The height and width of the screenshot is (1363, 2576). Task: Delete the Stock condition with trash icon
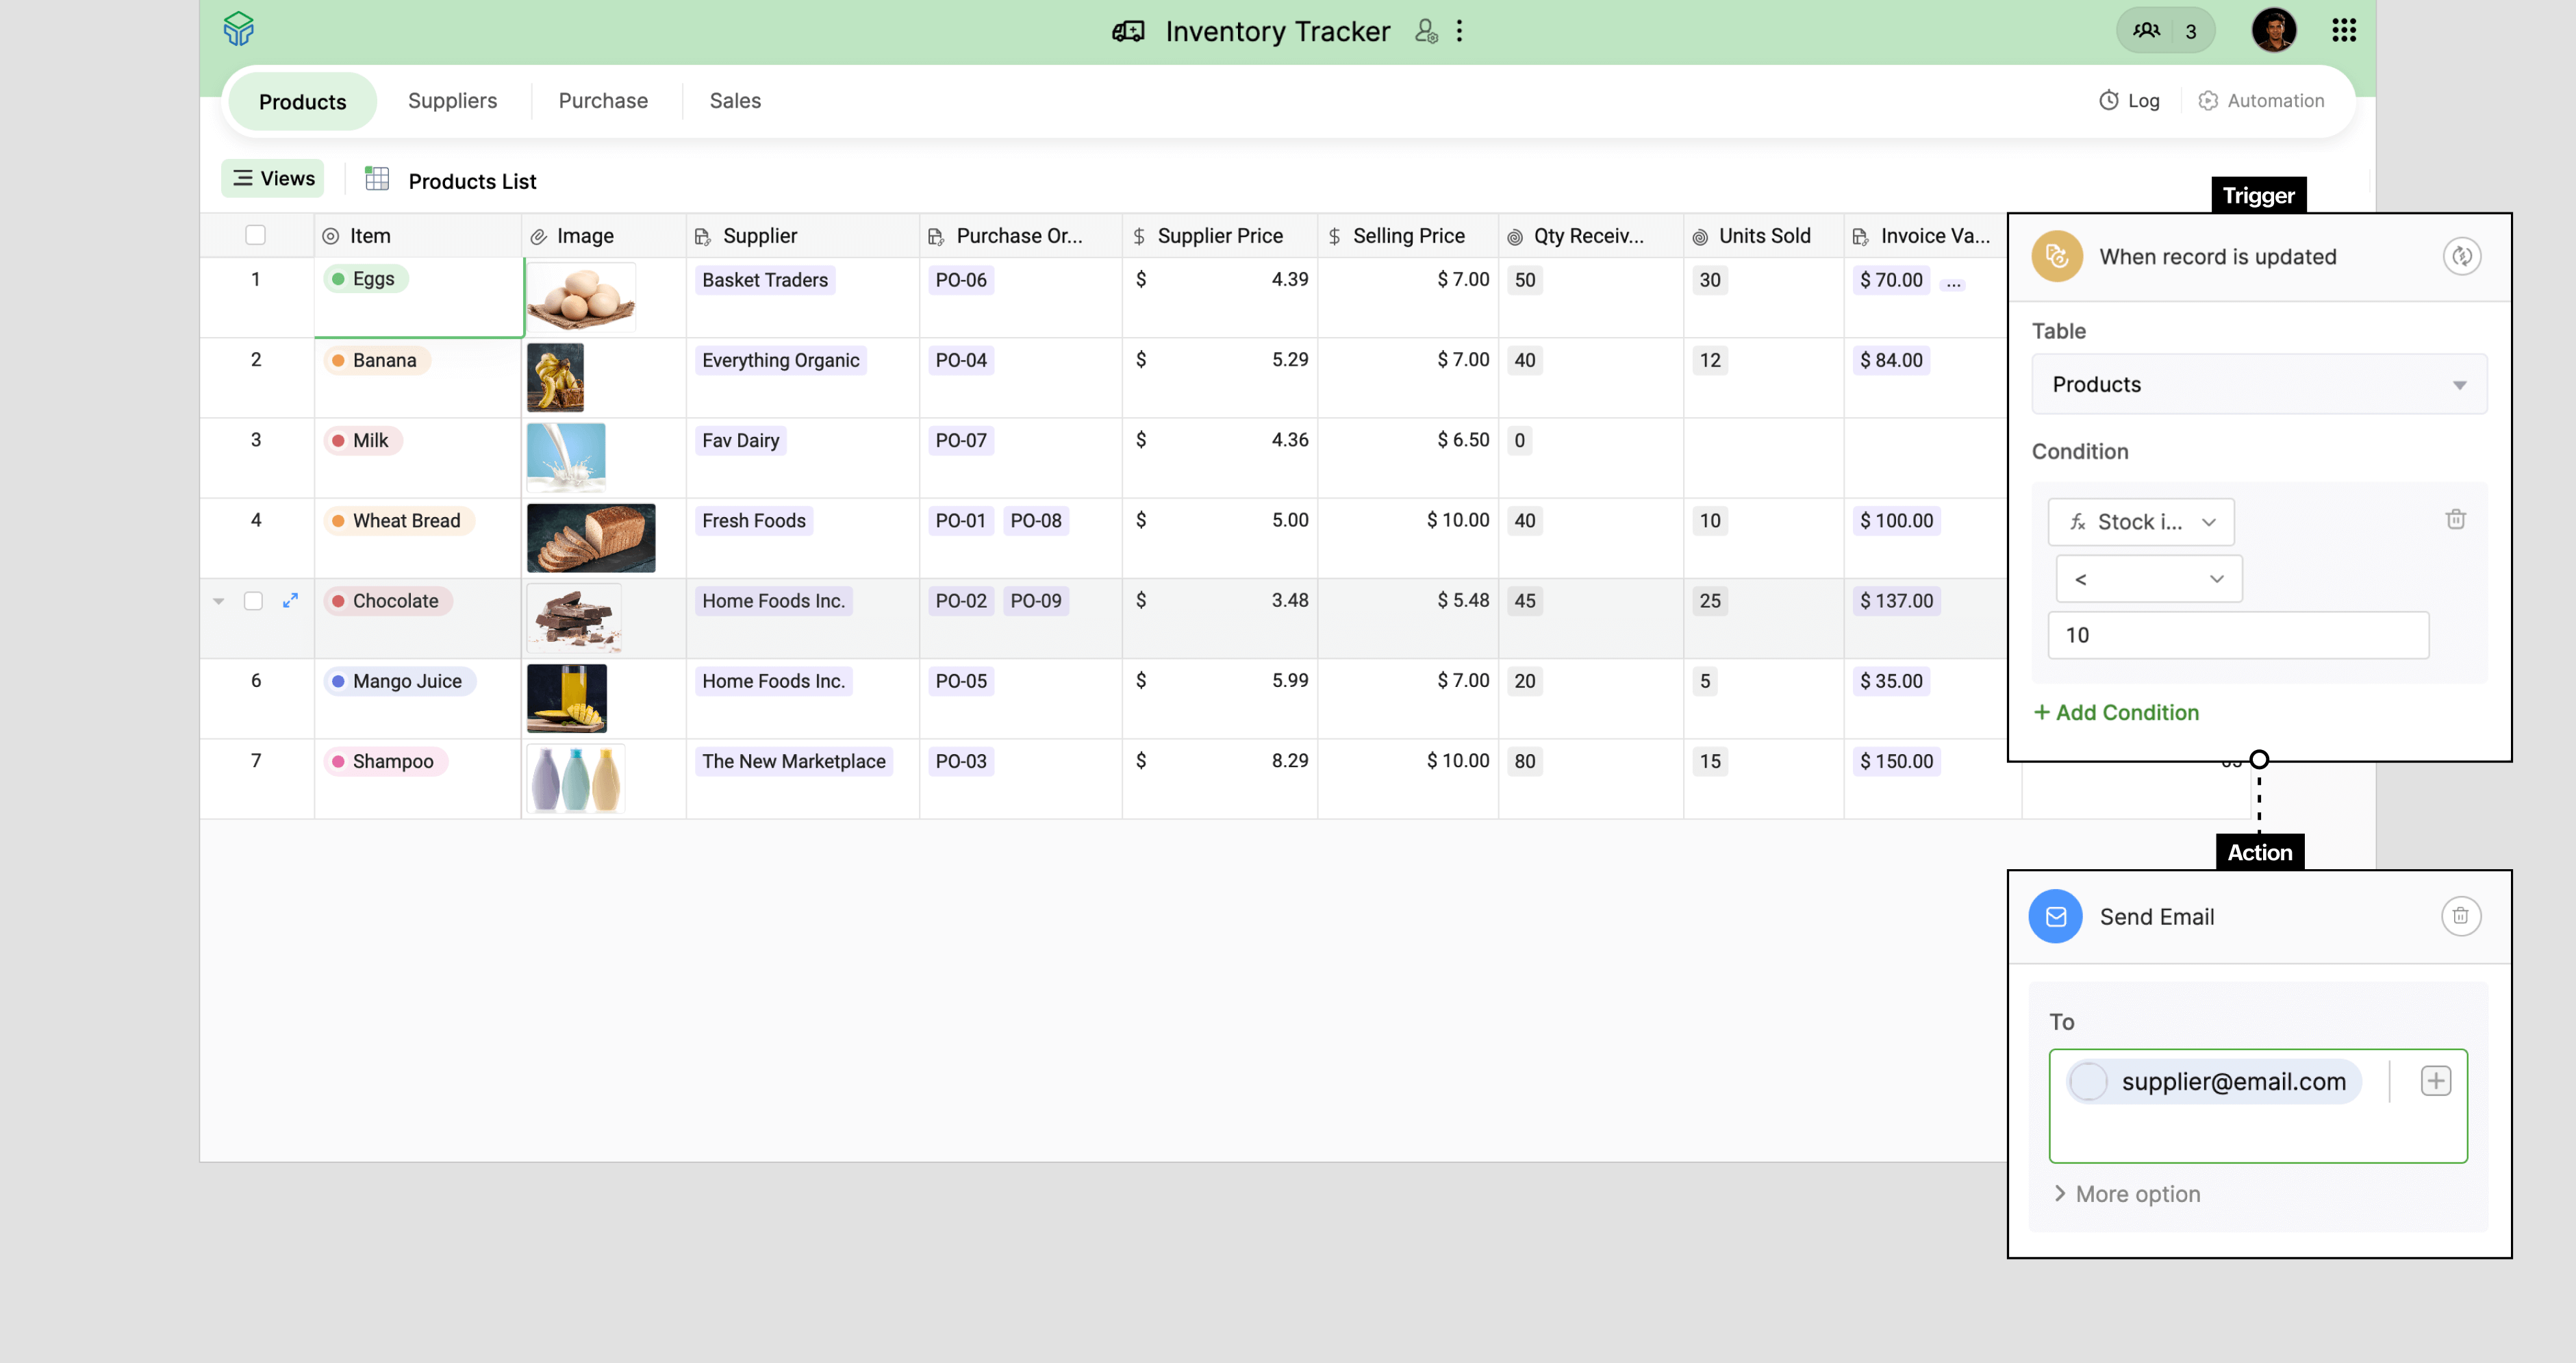[2455, 519]
